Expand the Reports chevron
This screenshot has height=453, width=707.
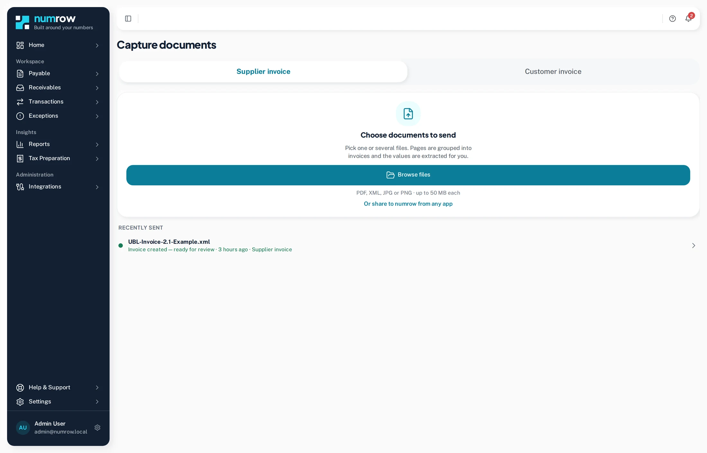(97, 145)
